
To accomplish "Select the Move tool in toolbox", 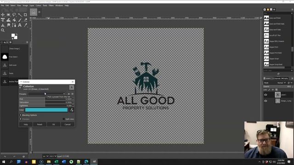I will coord(3,15).
